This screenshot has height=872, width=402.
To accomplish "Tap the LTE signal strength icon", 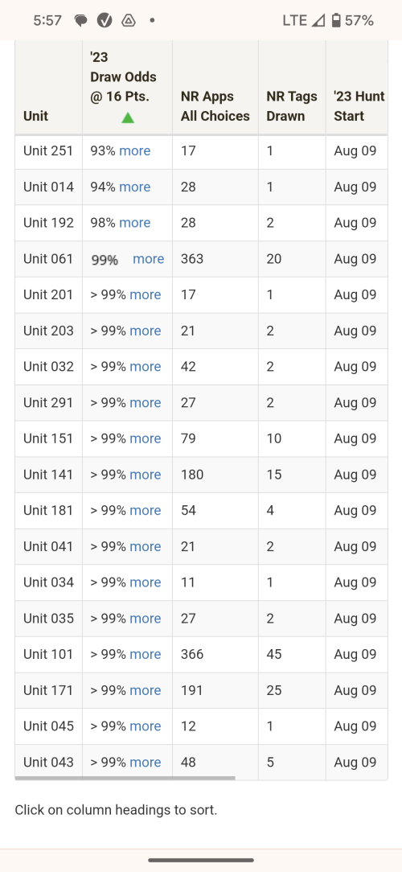I will (x=318, y=21).
